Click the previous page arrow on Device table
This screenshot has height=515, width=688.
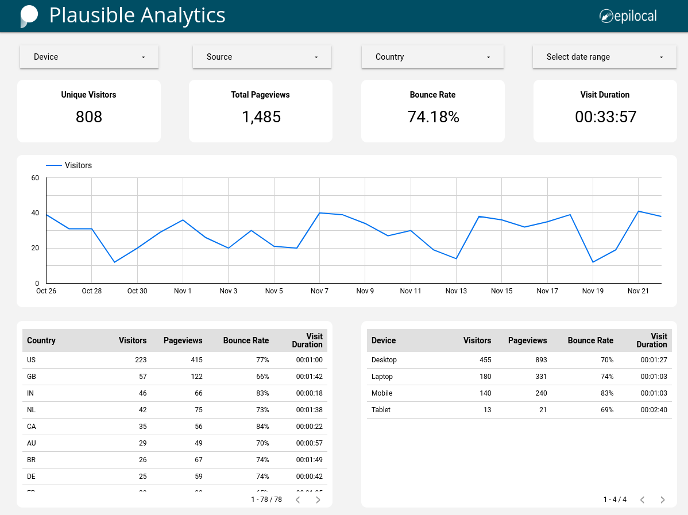[x=642, y=499]
